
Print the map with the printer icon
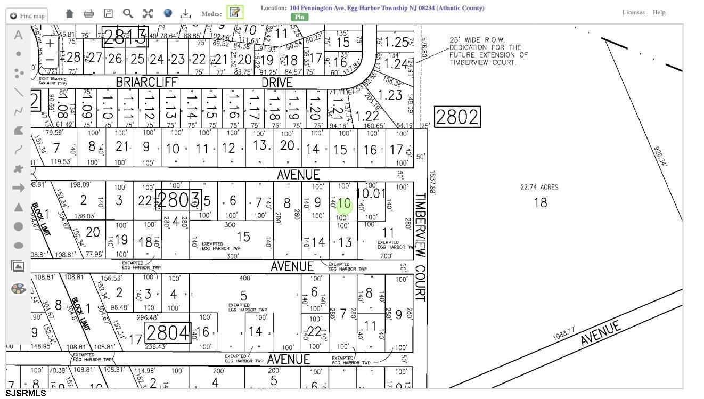[89, 13]
